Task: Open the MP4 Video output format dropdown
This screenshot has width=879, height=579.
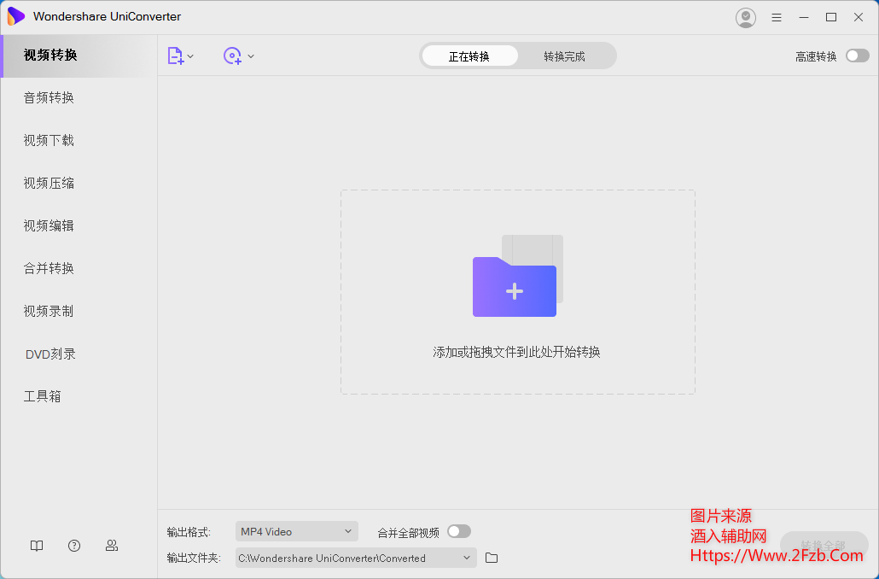Action: click(296, 530)
